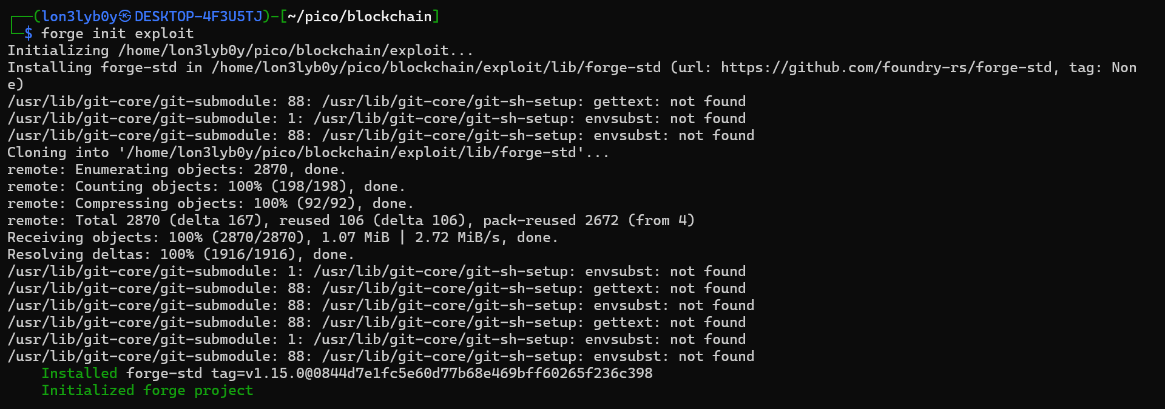The width and height of the screenshot is (1165, 409).
Task: Click the green "Installed" status word
Action: 79,373
